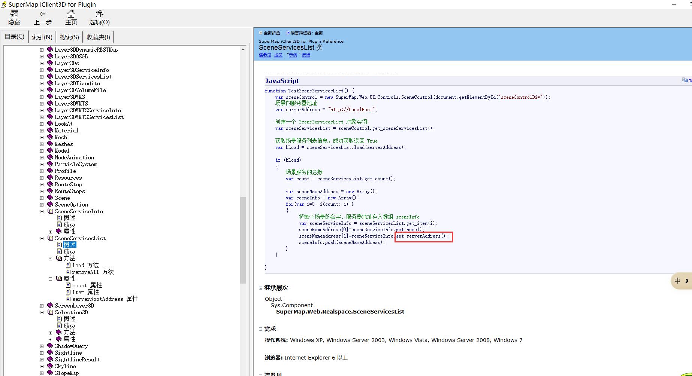The image size is (692, 376).
Task: Collapse the 需求 section
Action: click(261, 329)
